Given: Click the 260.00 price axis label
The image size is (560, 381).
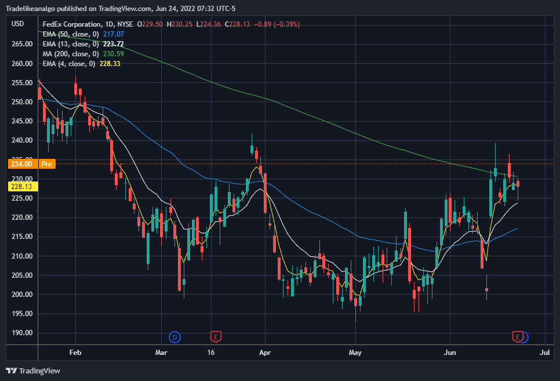Looking at the screenshot, I should [22, 64].
